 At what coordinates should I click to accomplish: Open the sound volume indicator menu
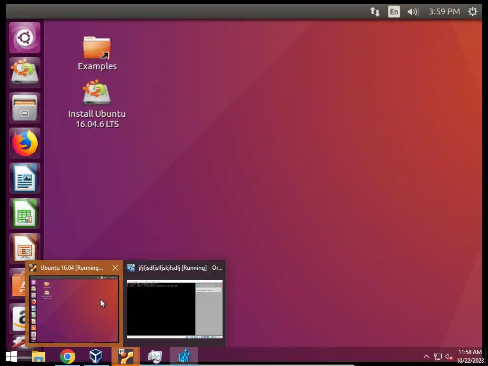coord(413,12)
